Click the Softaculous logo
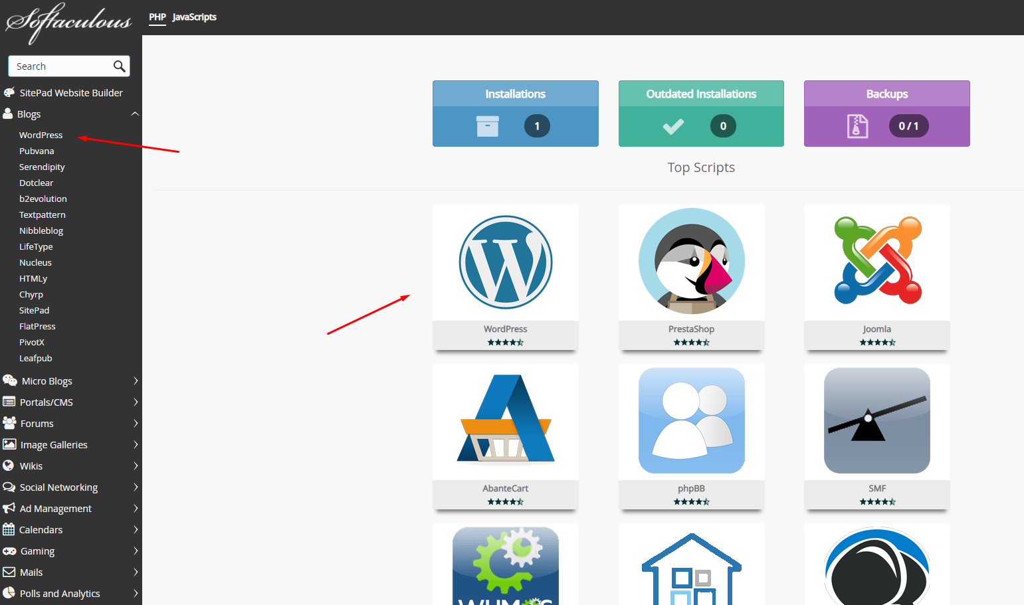The height and width of the screenshot is (605, 1024). point(69,21)
